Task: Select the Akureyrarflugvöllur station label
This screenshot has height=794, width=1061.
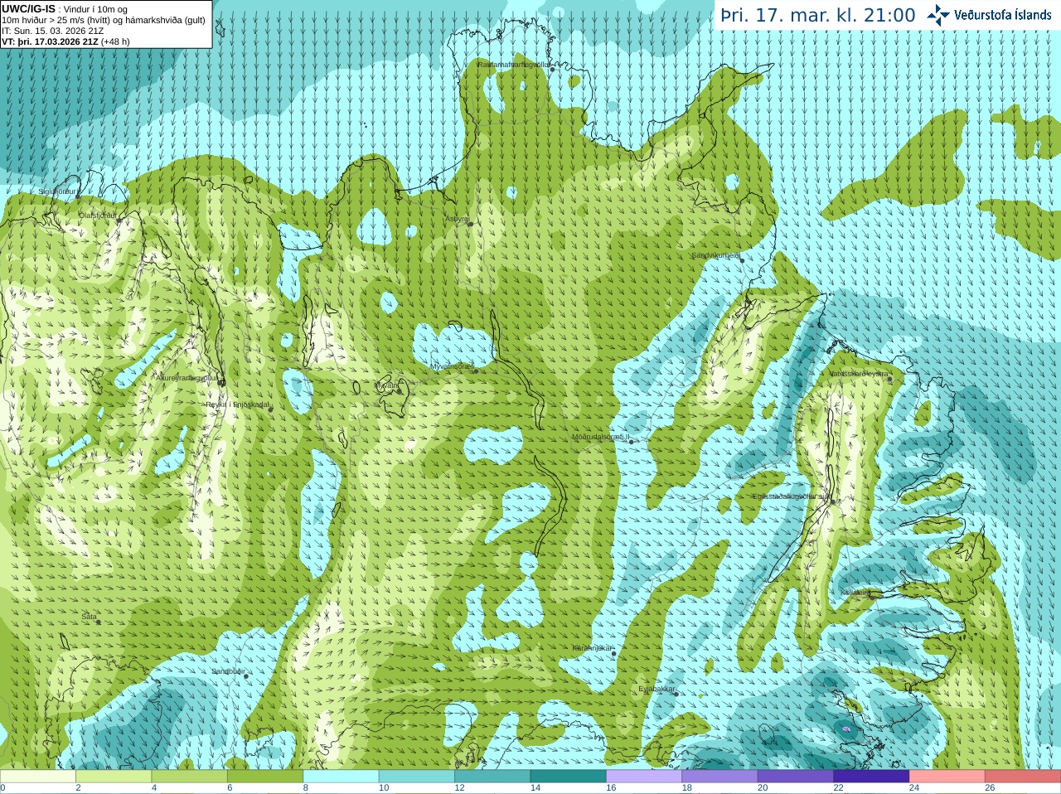Action: 187,377
